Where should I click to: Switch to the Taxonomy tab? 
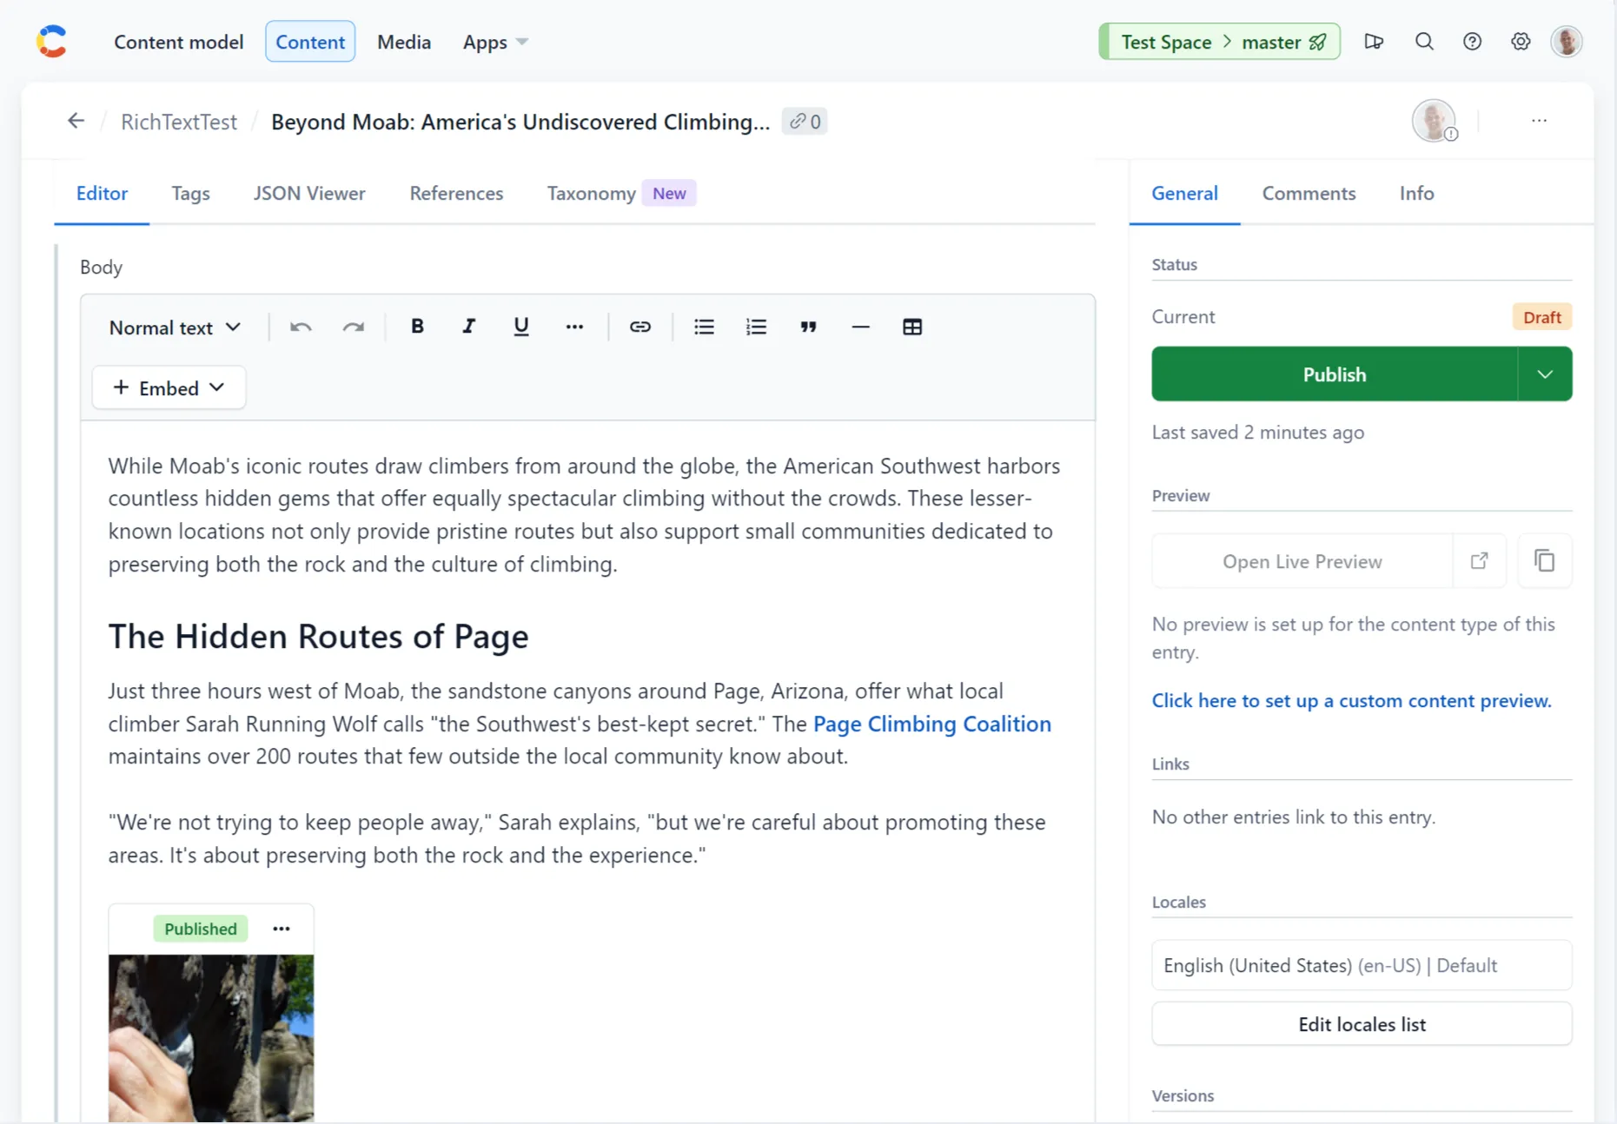[620, 193]
